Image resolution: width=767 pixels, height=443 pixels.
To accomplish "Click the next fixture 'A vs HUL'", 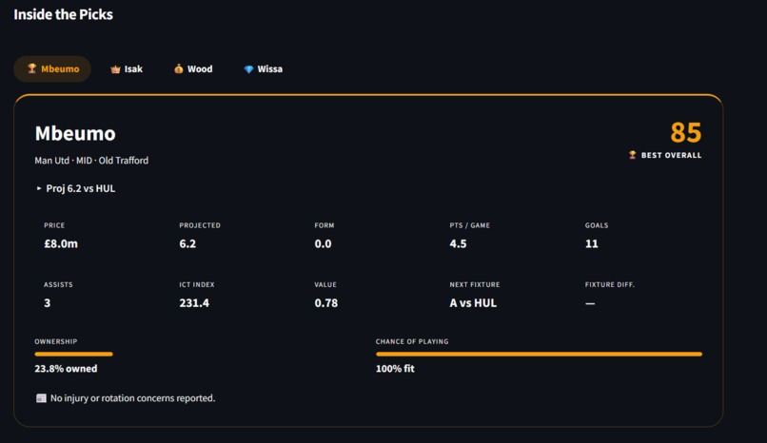I will coord(473,303).
